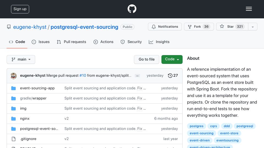This screenshot has width=264, height=148.
Task: Click the event-store topic tag
Action: 229,133
